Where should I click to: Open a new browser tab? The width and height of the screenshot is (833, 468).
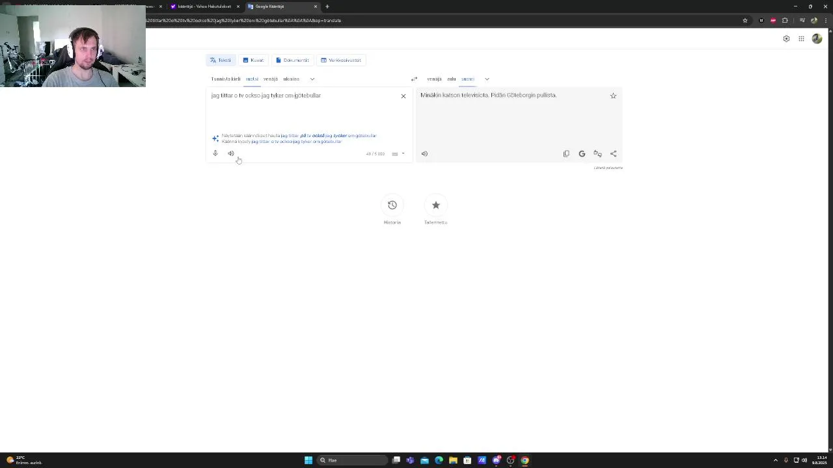pyautogui.click(x=327, y=6)
